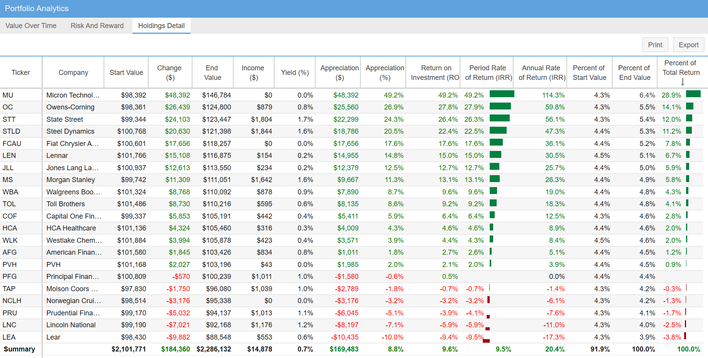The width and height of the screenshot is (708, 358).
Task: Sort by Income ($) column header
Action: (x=253, y=73)
